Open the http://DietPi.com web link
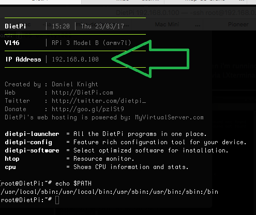This screenshot has width=256, height=215. 82,93
